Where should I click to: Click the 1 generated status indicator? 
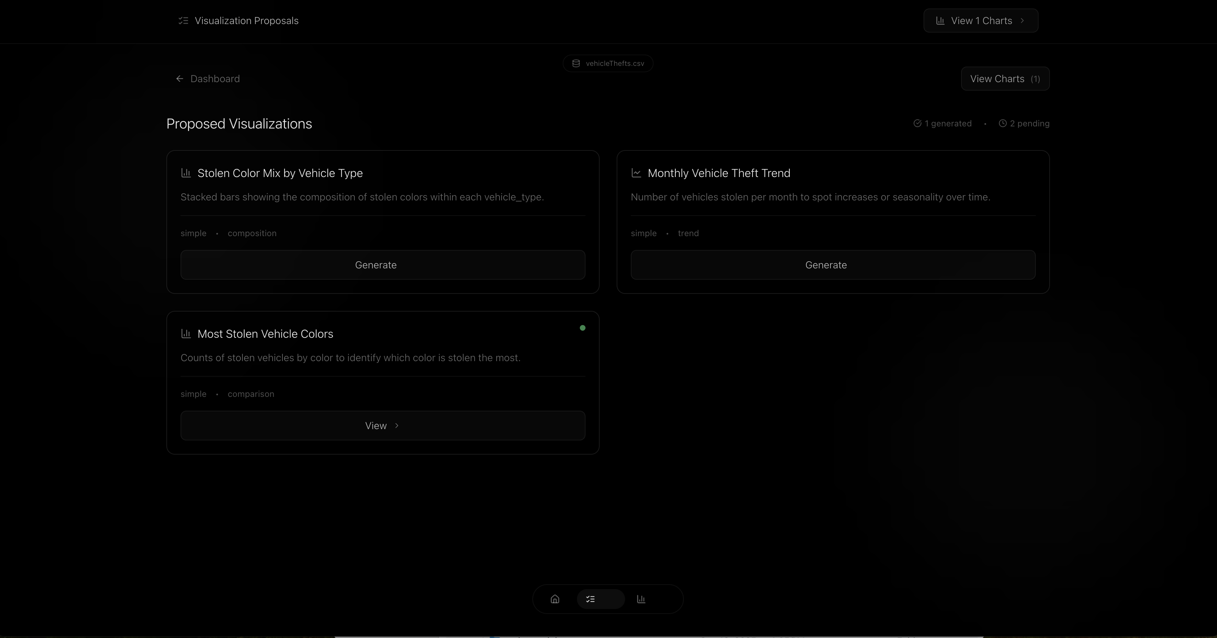[943, 124]
